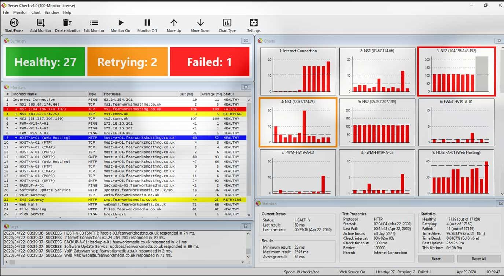Click the Start/Pause toolbar icon
The image size is (504, 276).
[x=14, y=23]
